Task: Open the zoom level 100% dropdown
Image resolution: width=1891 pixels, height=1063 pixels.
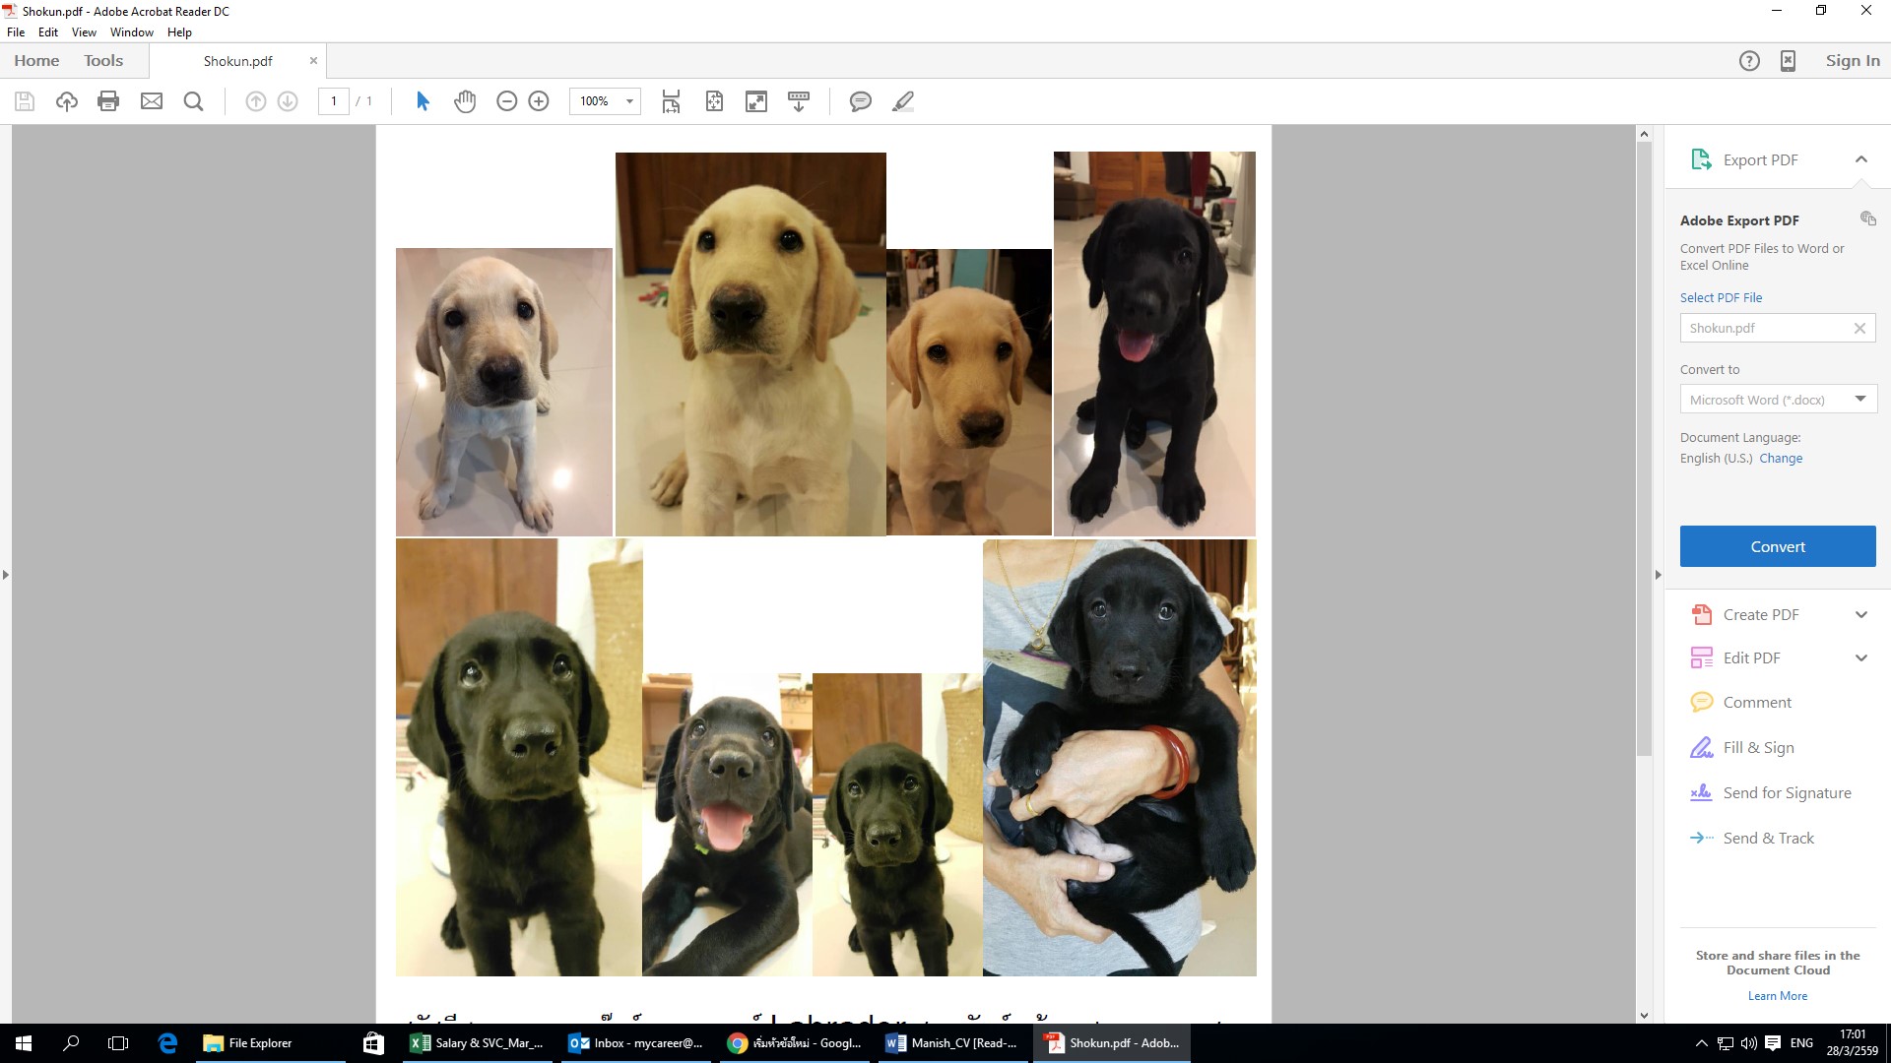Action: pos(629,101)
